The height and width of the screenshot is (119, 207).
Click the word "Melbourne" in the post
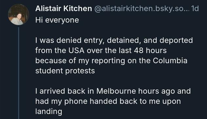click(116, 91)
